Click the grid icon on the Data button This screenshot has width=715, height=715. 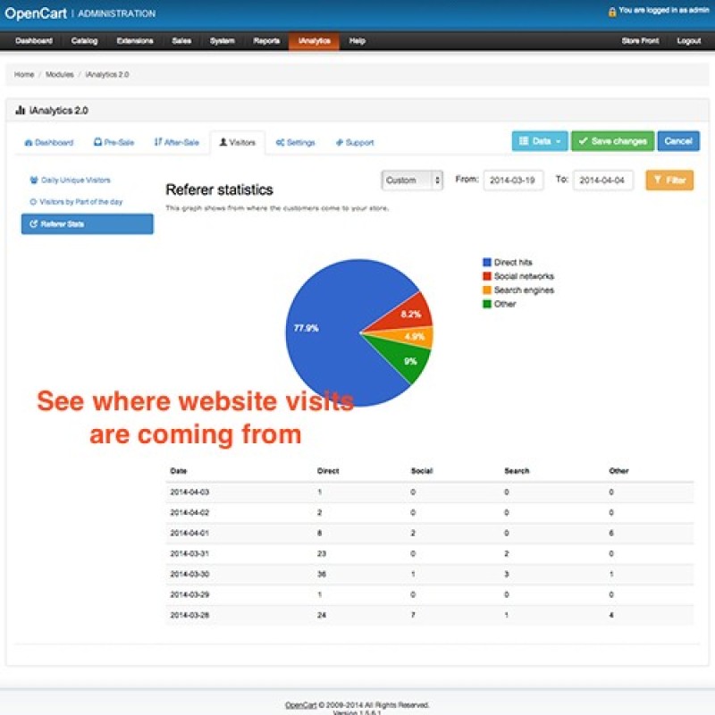(x=526, y=141)
